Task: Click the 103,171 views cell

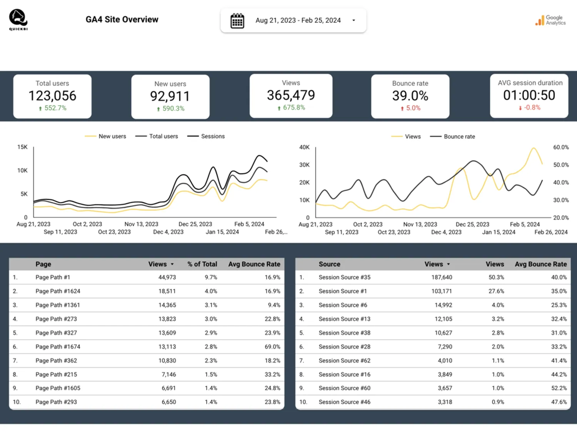Action: (x=442, y=291)
